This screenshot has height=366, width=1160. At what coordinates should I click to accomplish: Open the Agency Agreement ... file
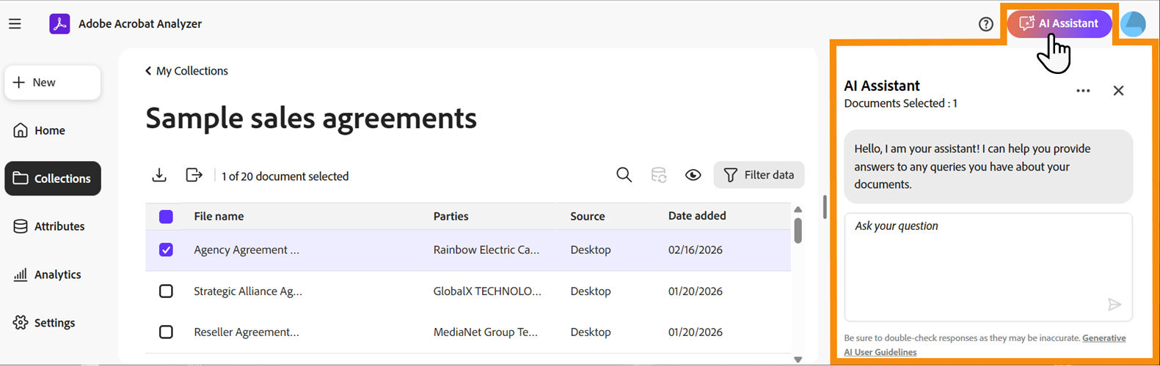(x=247, y=250)
